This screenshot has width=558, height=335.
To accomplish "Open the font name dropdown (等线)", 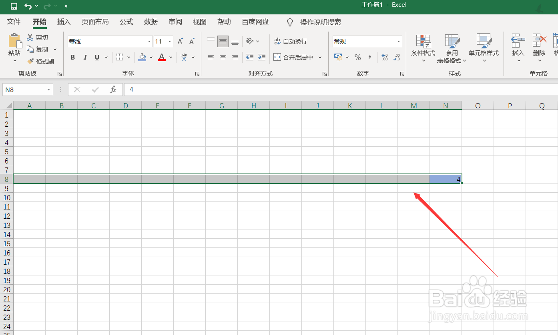I will [x=149, y=41].
